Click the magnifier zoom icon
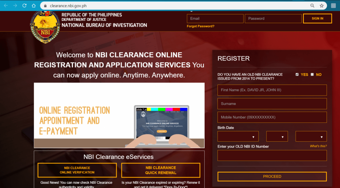340x188 pixels. click(312, 5)
